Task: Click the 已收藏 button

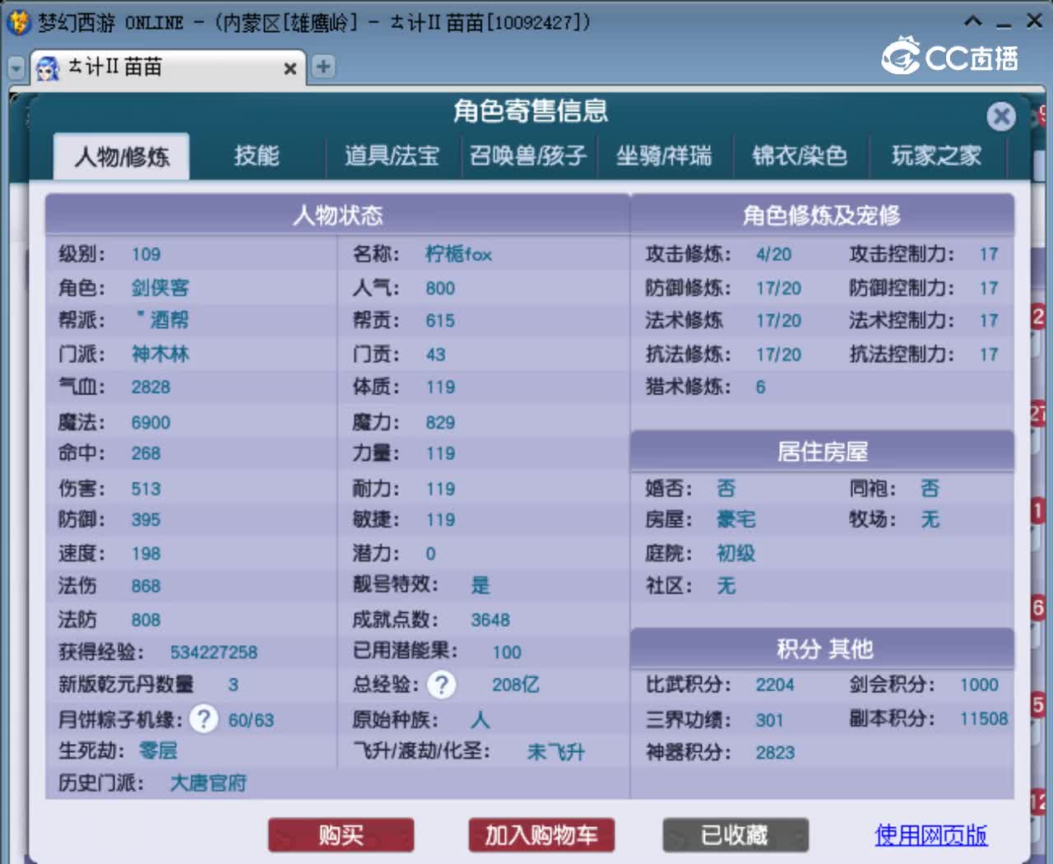Action: click(x=735, y=835)
